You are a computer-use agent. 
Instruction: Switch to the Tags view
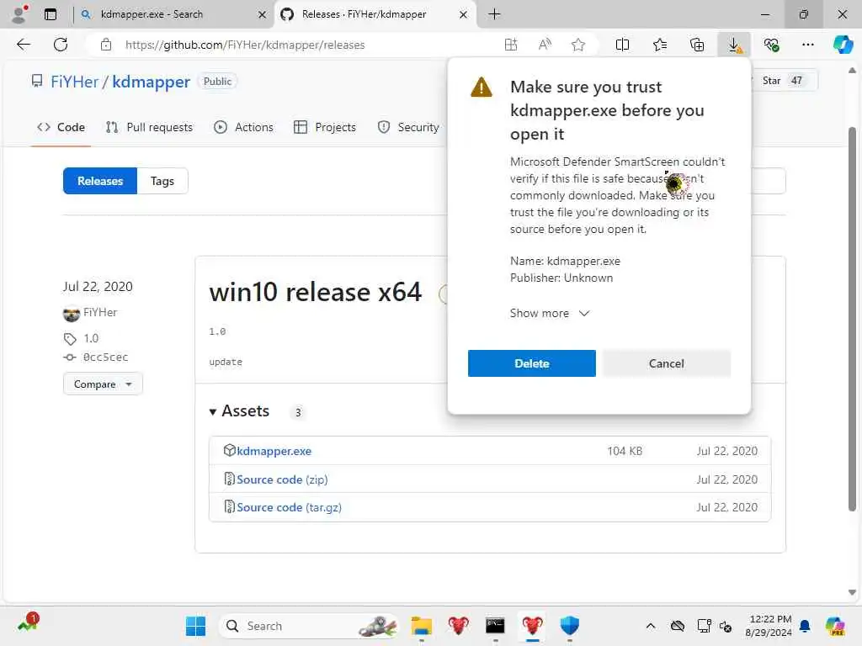point(162,181)
